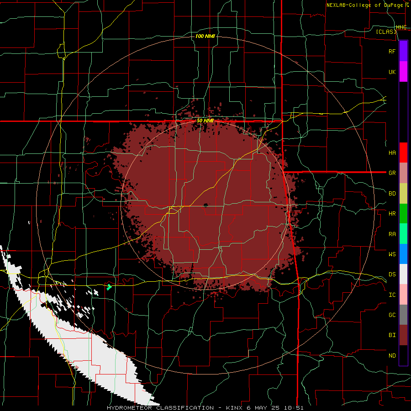Click the pink GR legend color swatch
This screenshot has height=411, width=411.
[403, 173]
